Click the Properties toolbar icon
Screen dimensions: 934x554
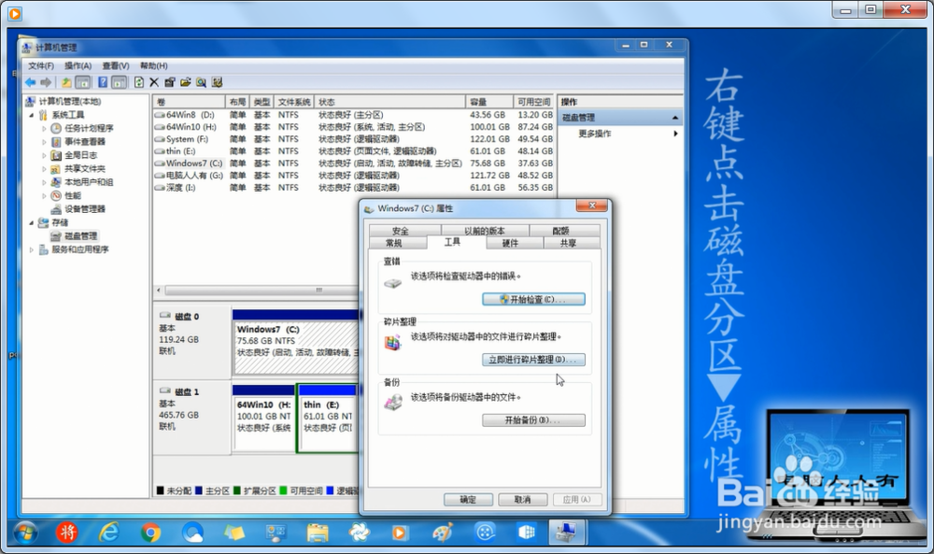pyautogui.click(x=170, y=82)
